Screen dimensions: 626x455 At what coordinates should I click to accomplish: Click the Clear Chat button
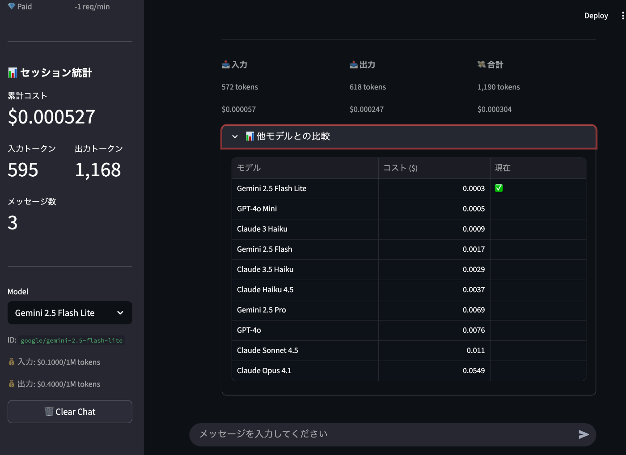[x=70, y=412]
